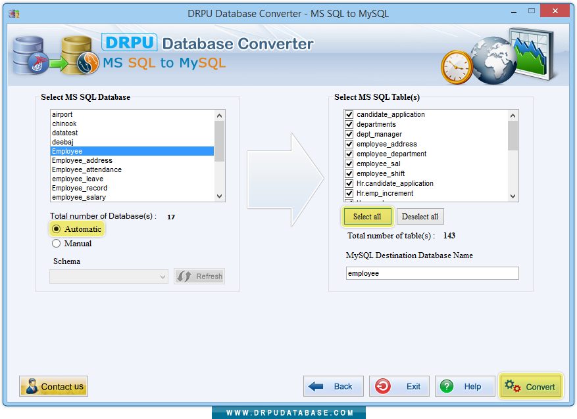The height and width of the screenshot is (419, 577).
Task: Click the DRPU logo
Action: (129, 42)
